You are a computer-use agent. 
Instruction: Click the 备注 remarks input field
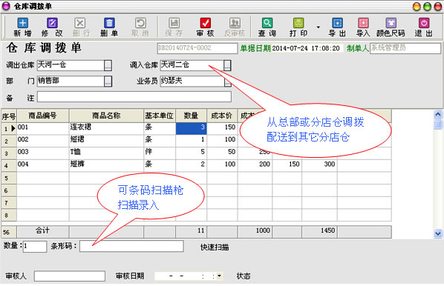point(134,97)
